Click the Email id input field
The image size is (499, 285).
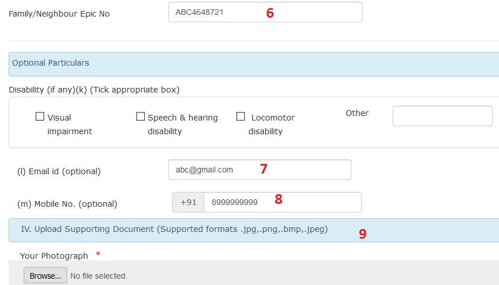coord(260,170)
